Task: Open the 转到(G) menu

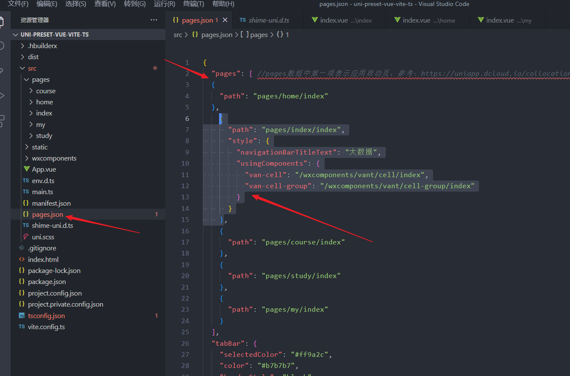Action: click(x=135, y=4)
